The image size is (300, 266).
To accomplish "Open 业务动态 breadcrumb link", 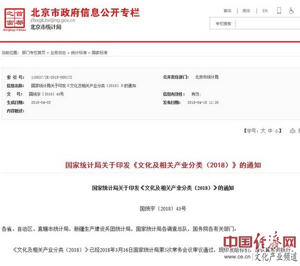I will click(x=58, y=52).
